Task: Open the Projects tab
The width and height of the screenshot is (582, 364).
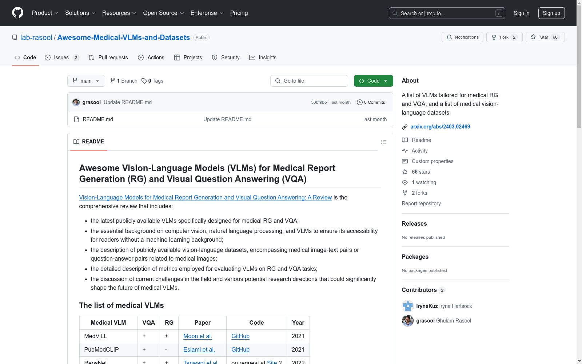Action: click(x=188, y=58)
